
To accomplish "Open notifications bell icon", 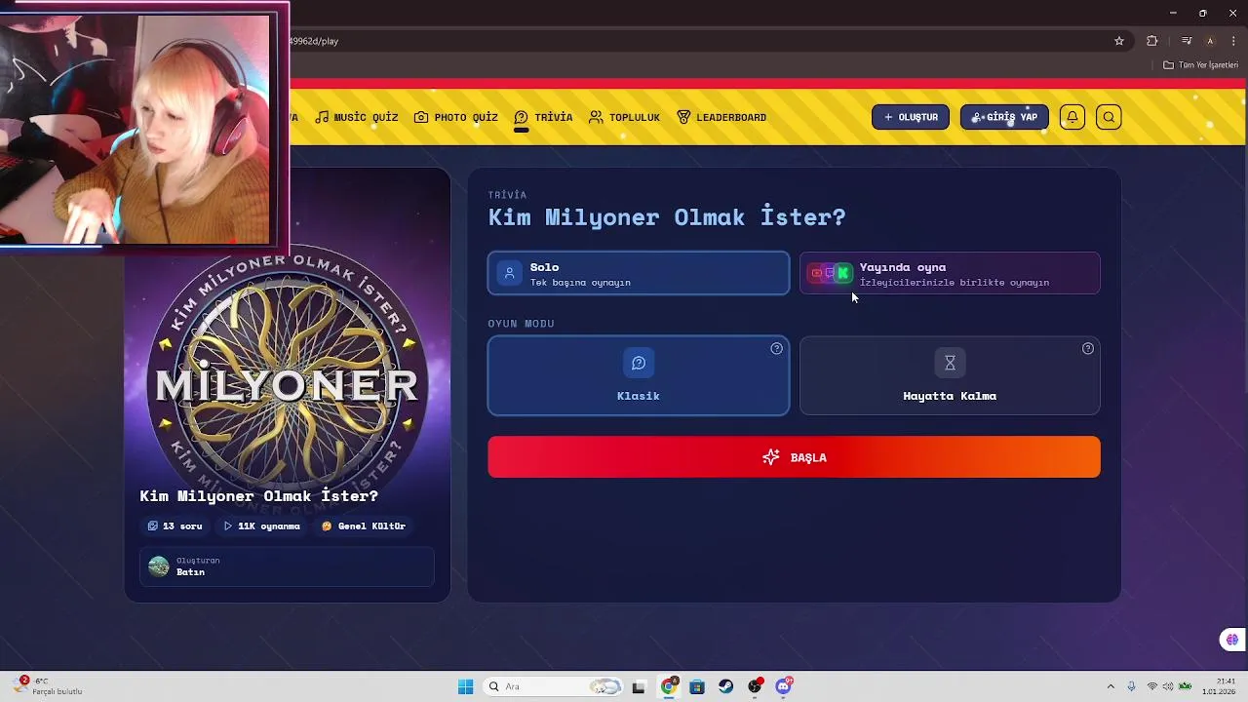I will coord(1072,117).
